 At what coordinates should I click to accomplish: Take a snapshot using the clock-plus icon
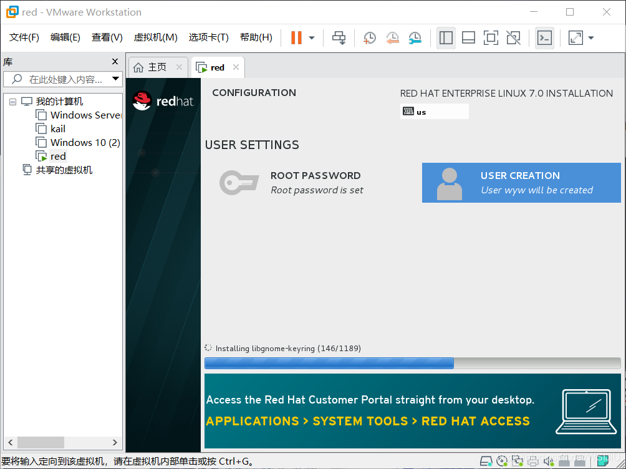point(370,38)
